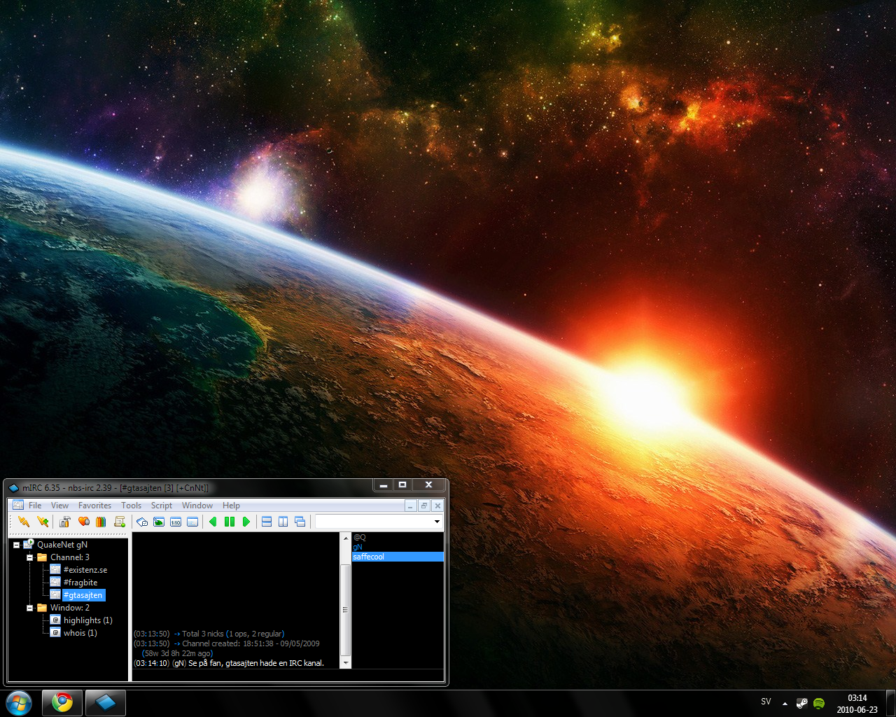Viewport: 896px width, 717px height.
Task: Select nick gN in the user list
Action: [358, 547]
